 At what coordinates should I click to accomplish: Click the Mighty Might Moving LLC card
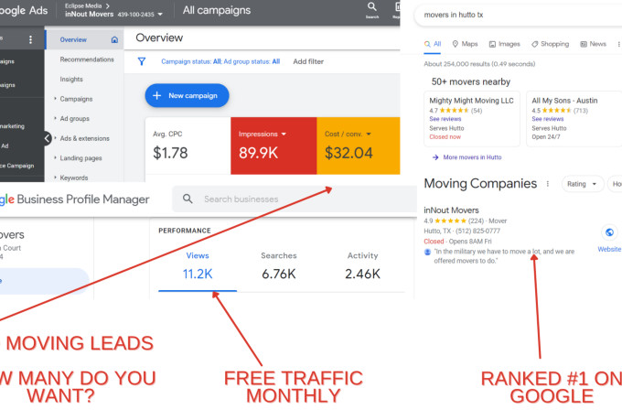click(472, 119)
